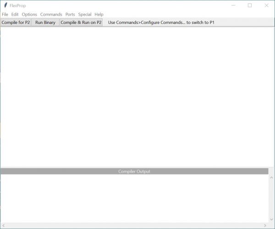Click inside the empty editor area
The height and width of the screenshot is (229, 275).
point(137,96)
